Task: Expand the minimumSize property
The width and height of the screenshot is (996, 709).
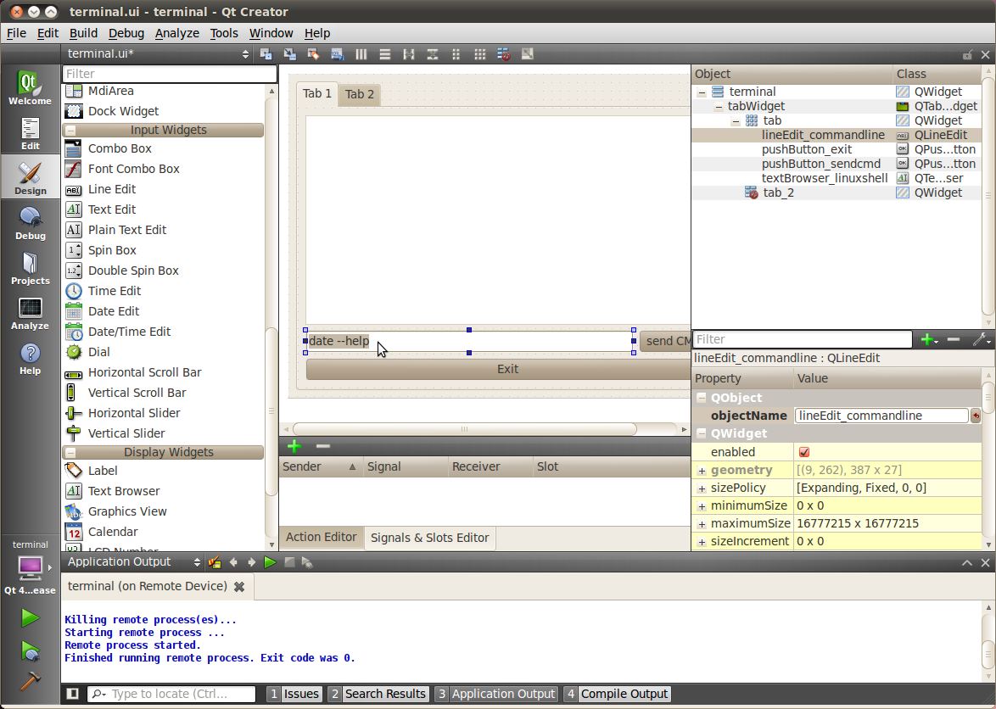Action: coord(702,506)
